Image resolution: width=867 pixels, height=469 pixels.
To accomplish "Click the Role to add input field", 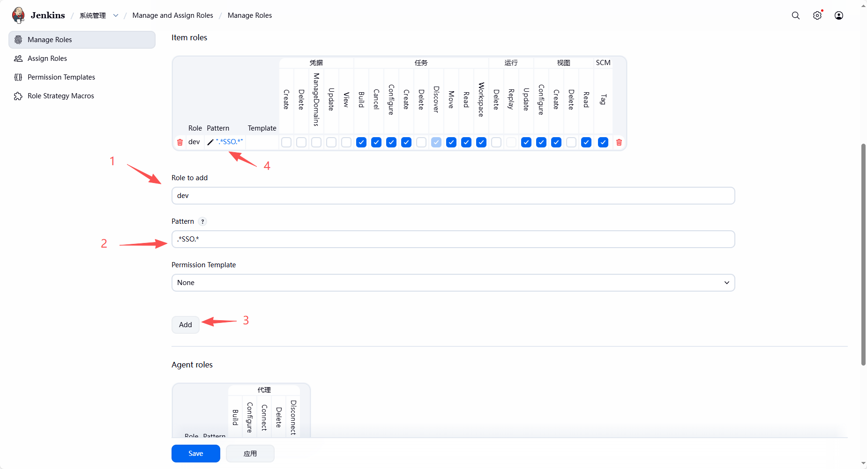I will point(453,196).
